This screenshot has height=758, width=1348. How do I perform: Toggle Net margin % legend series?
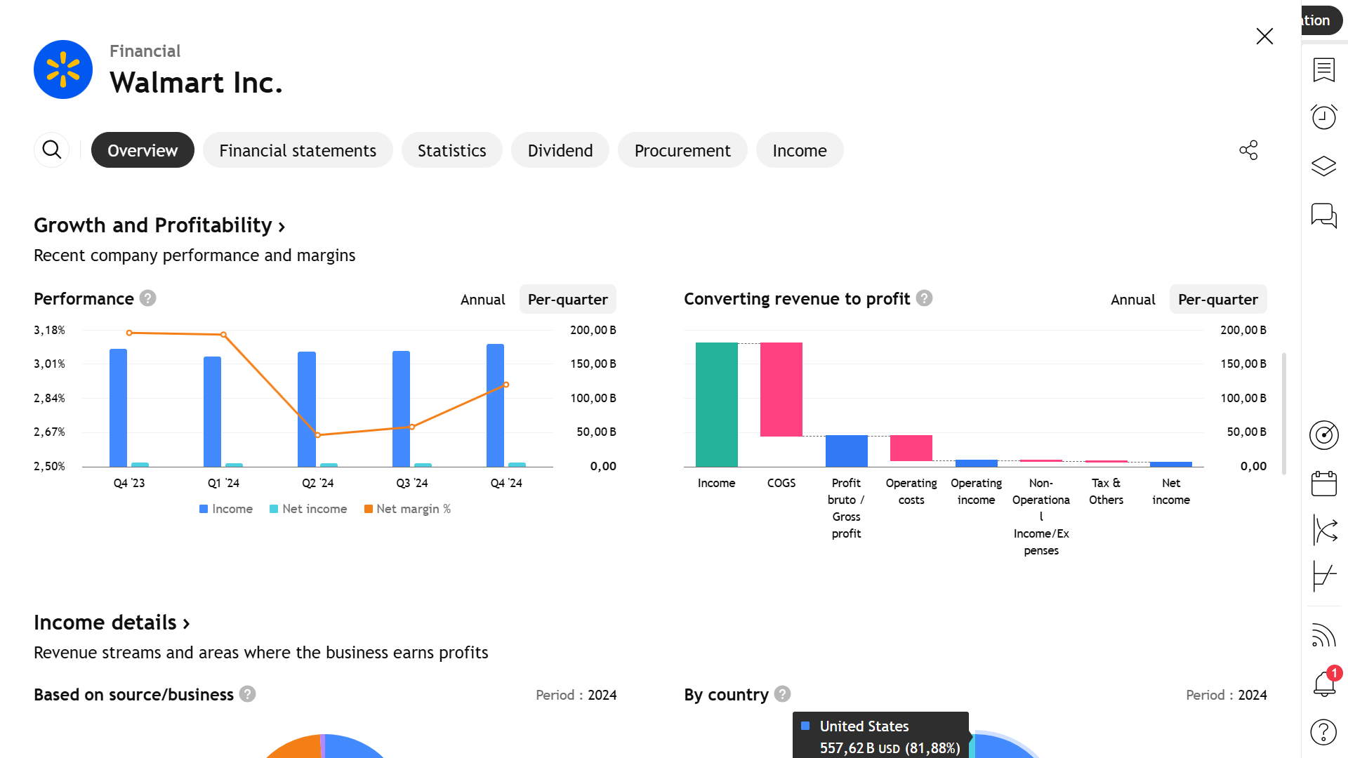pyautogui.click(x=408, y=509)
